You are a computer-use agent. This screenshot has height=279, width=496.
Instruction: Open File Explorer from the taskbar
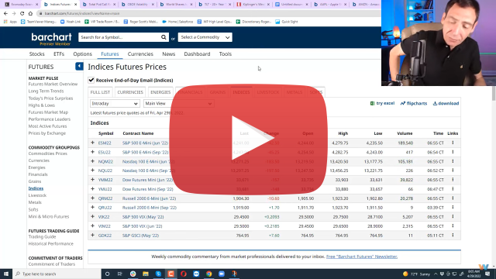(146, 274)
